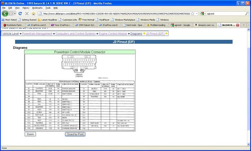
Task: Click the URL address field
Action: pyautogui.click(x=117, y=14)
